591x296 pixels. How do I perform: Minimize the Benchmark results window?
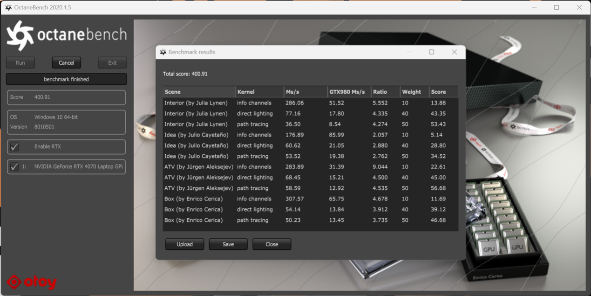point(409,52)
